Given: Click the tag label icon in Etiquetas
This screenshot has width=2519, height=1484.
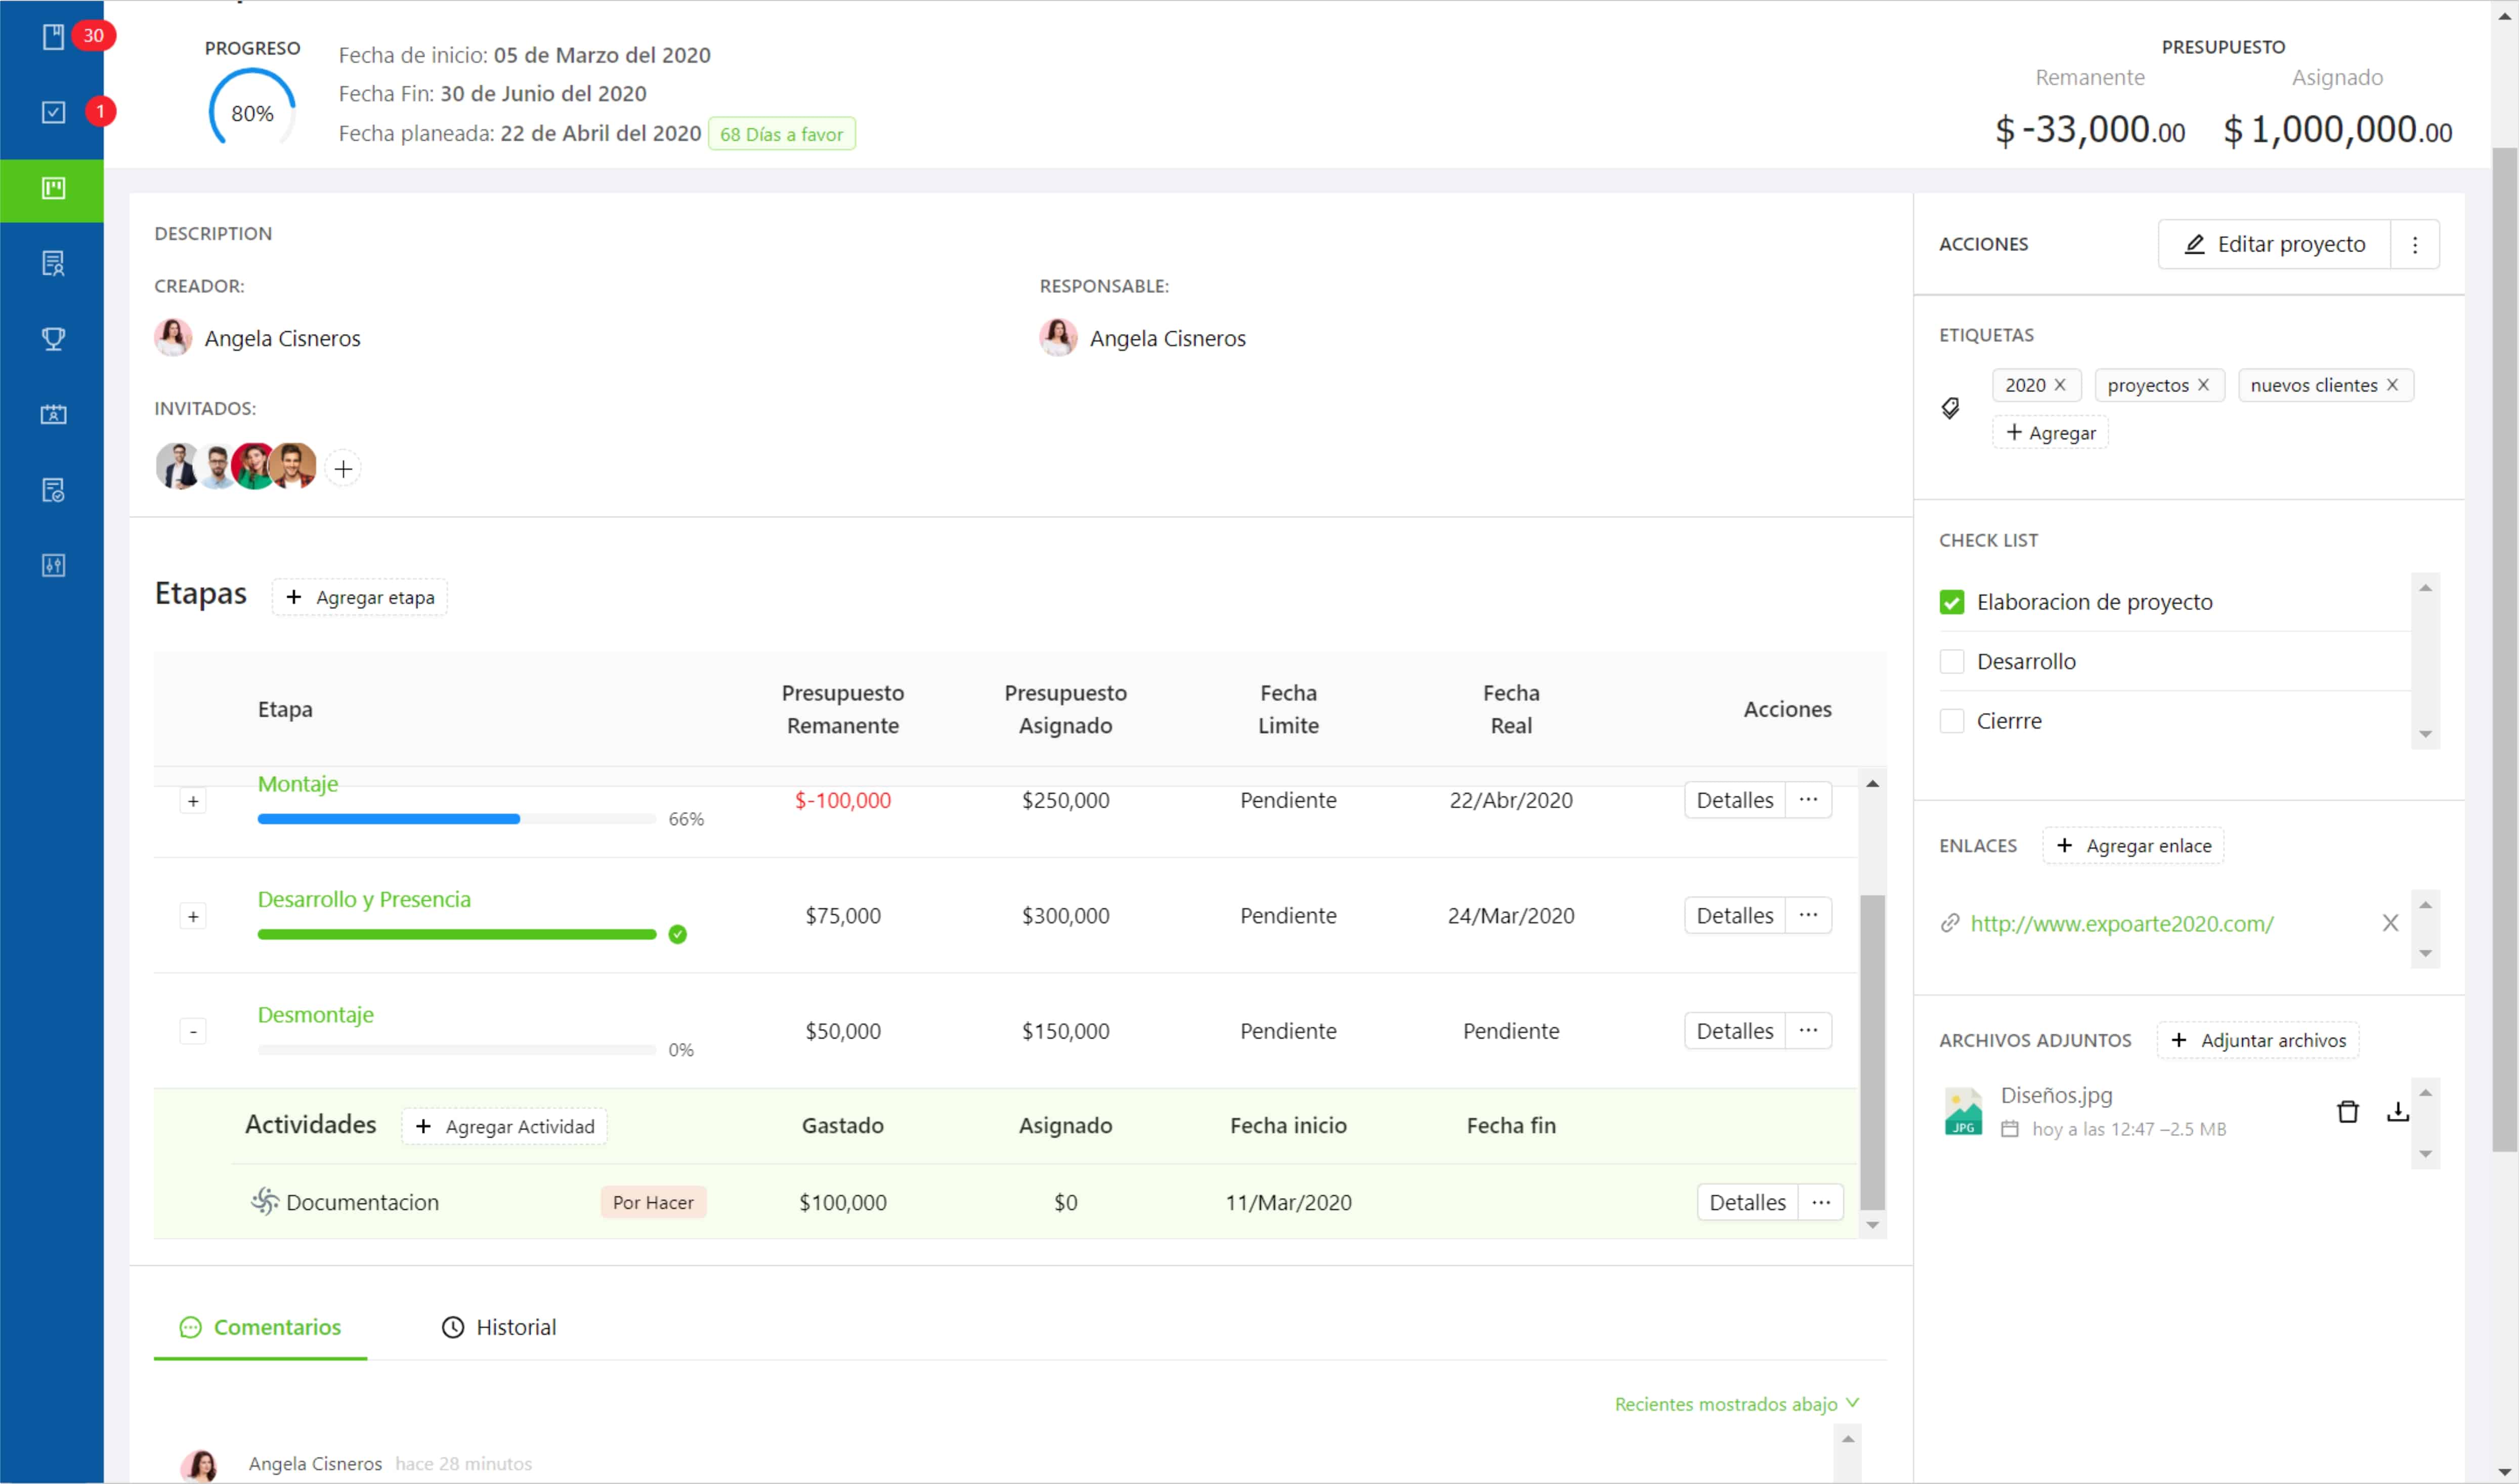Looking at the screenshot, I should pos(1950,408).
